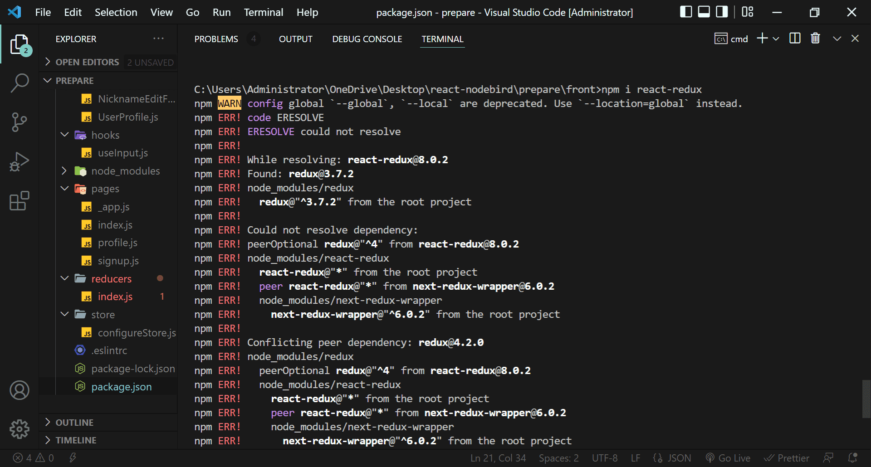Kill terminal with the trash icon
The image size is (871, 467).
815,39
